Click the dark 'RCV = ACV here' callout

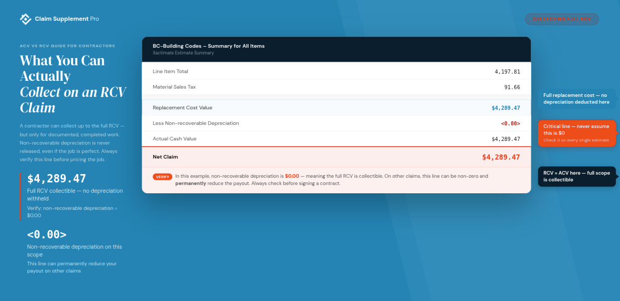tap(576, 176)
